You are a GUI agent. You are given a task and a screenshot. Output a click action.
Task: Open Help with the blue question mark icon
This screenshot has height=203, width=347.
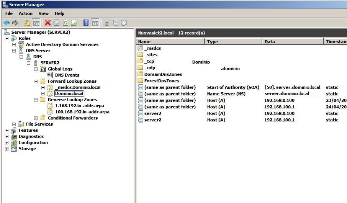86,23
